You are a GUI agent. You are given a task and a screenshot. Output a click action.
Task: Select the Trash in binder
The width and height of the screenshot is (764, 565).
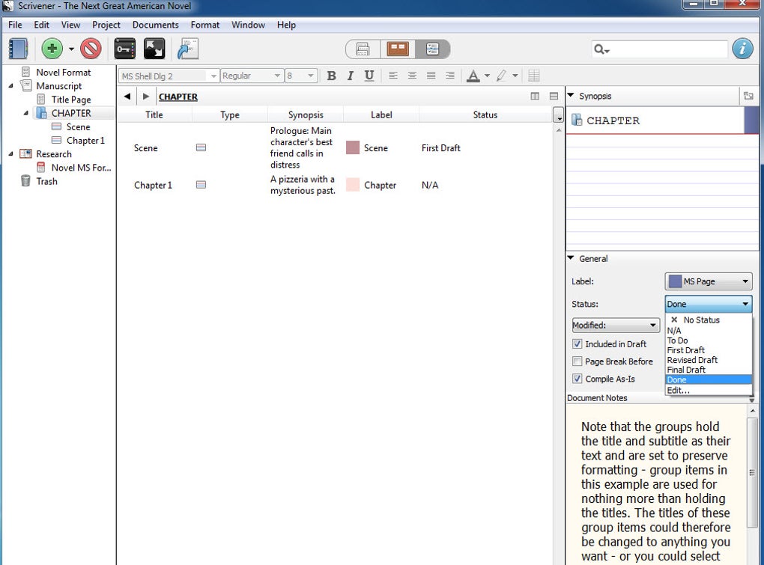tap(46, 182)
